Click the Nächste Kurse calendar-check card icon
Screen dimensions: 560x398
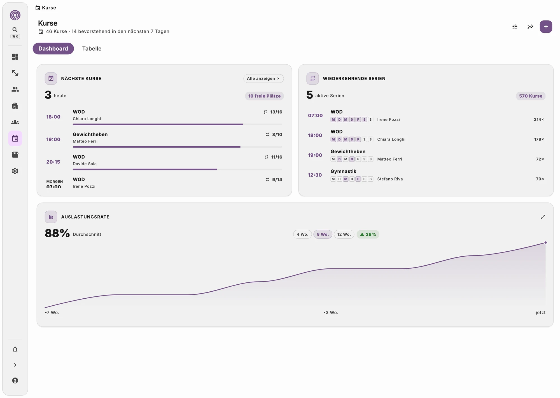tap(51, 78)
